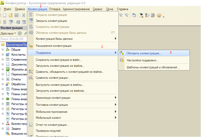Click the Конфигурация menu
The image size is (201, 137).
38,9
